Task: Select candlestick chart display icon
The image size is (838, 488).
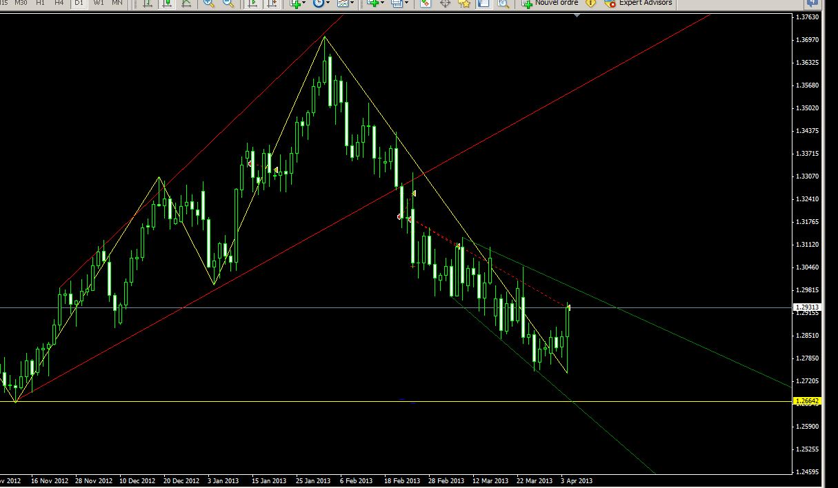Action: [x=167, y=3]
